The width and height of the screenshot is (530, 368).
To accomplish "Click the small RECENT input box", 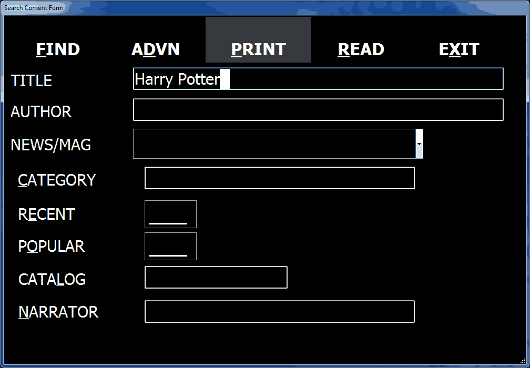I will (x=170, y=214).
